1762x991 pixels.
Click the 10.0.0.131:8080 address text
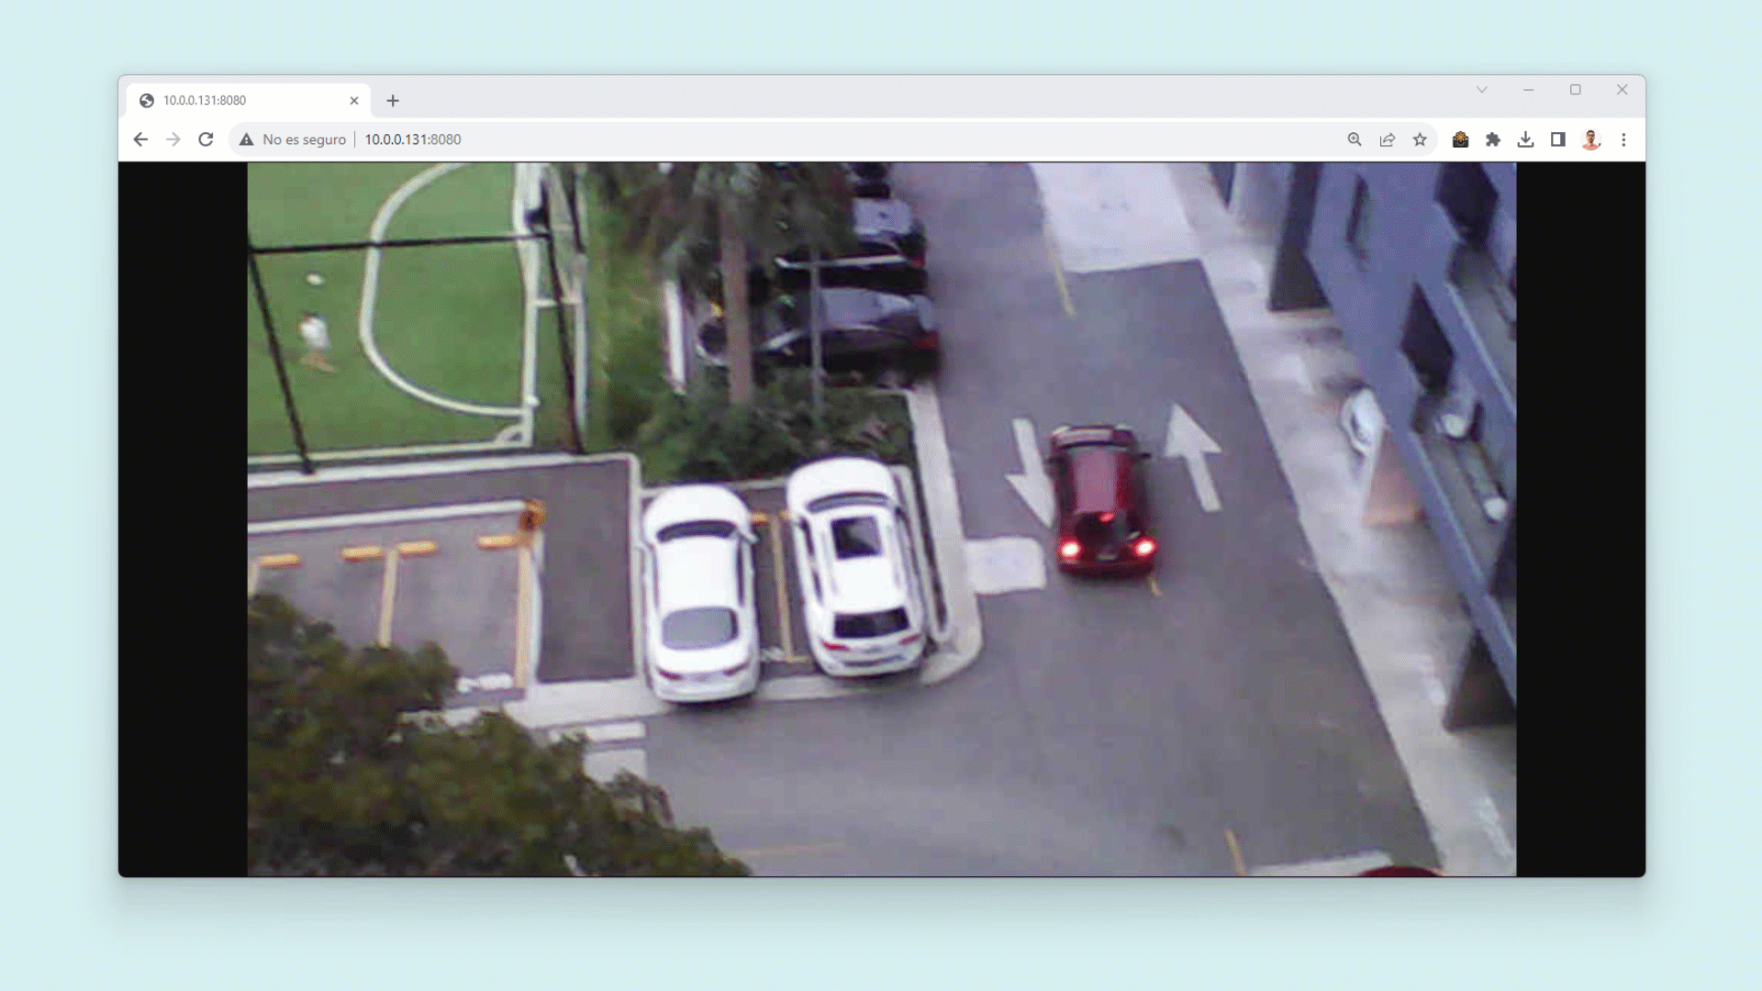coord(413,139)
